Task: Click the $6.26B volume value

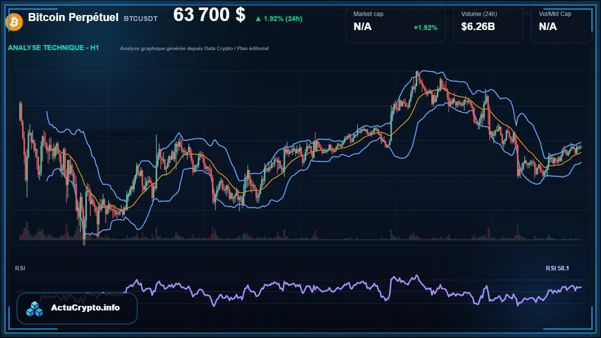Action: [x=478, y=27]
